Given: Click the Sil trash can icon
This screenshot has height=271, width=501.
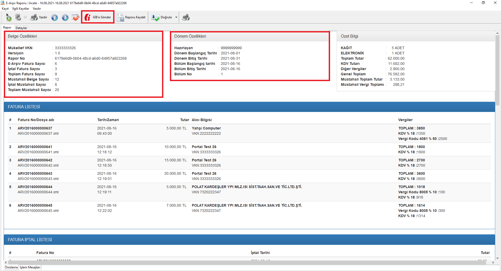Looking at the screenshot, I should pyautogui.click(x=18, y=18).
